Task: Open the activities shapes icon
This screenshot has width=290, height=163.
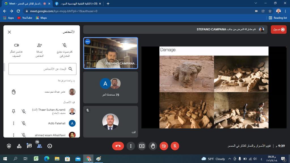Action: pyautogui.click(x=19, y=146)
